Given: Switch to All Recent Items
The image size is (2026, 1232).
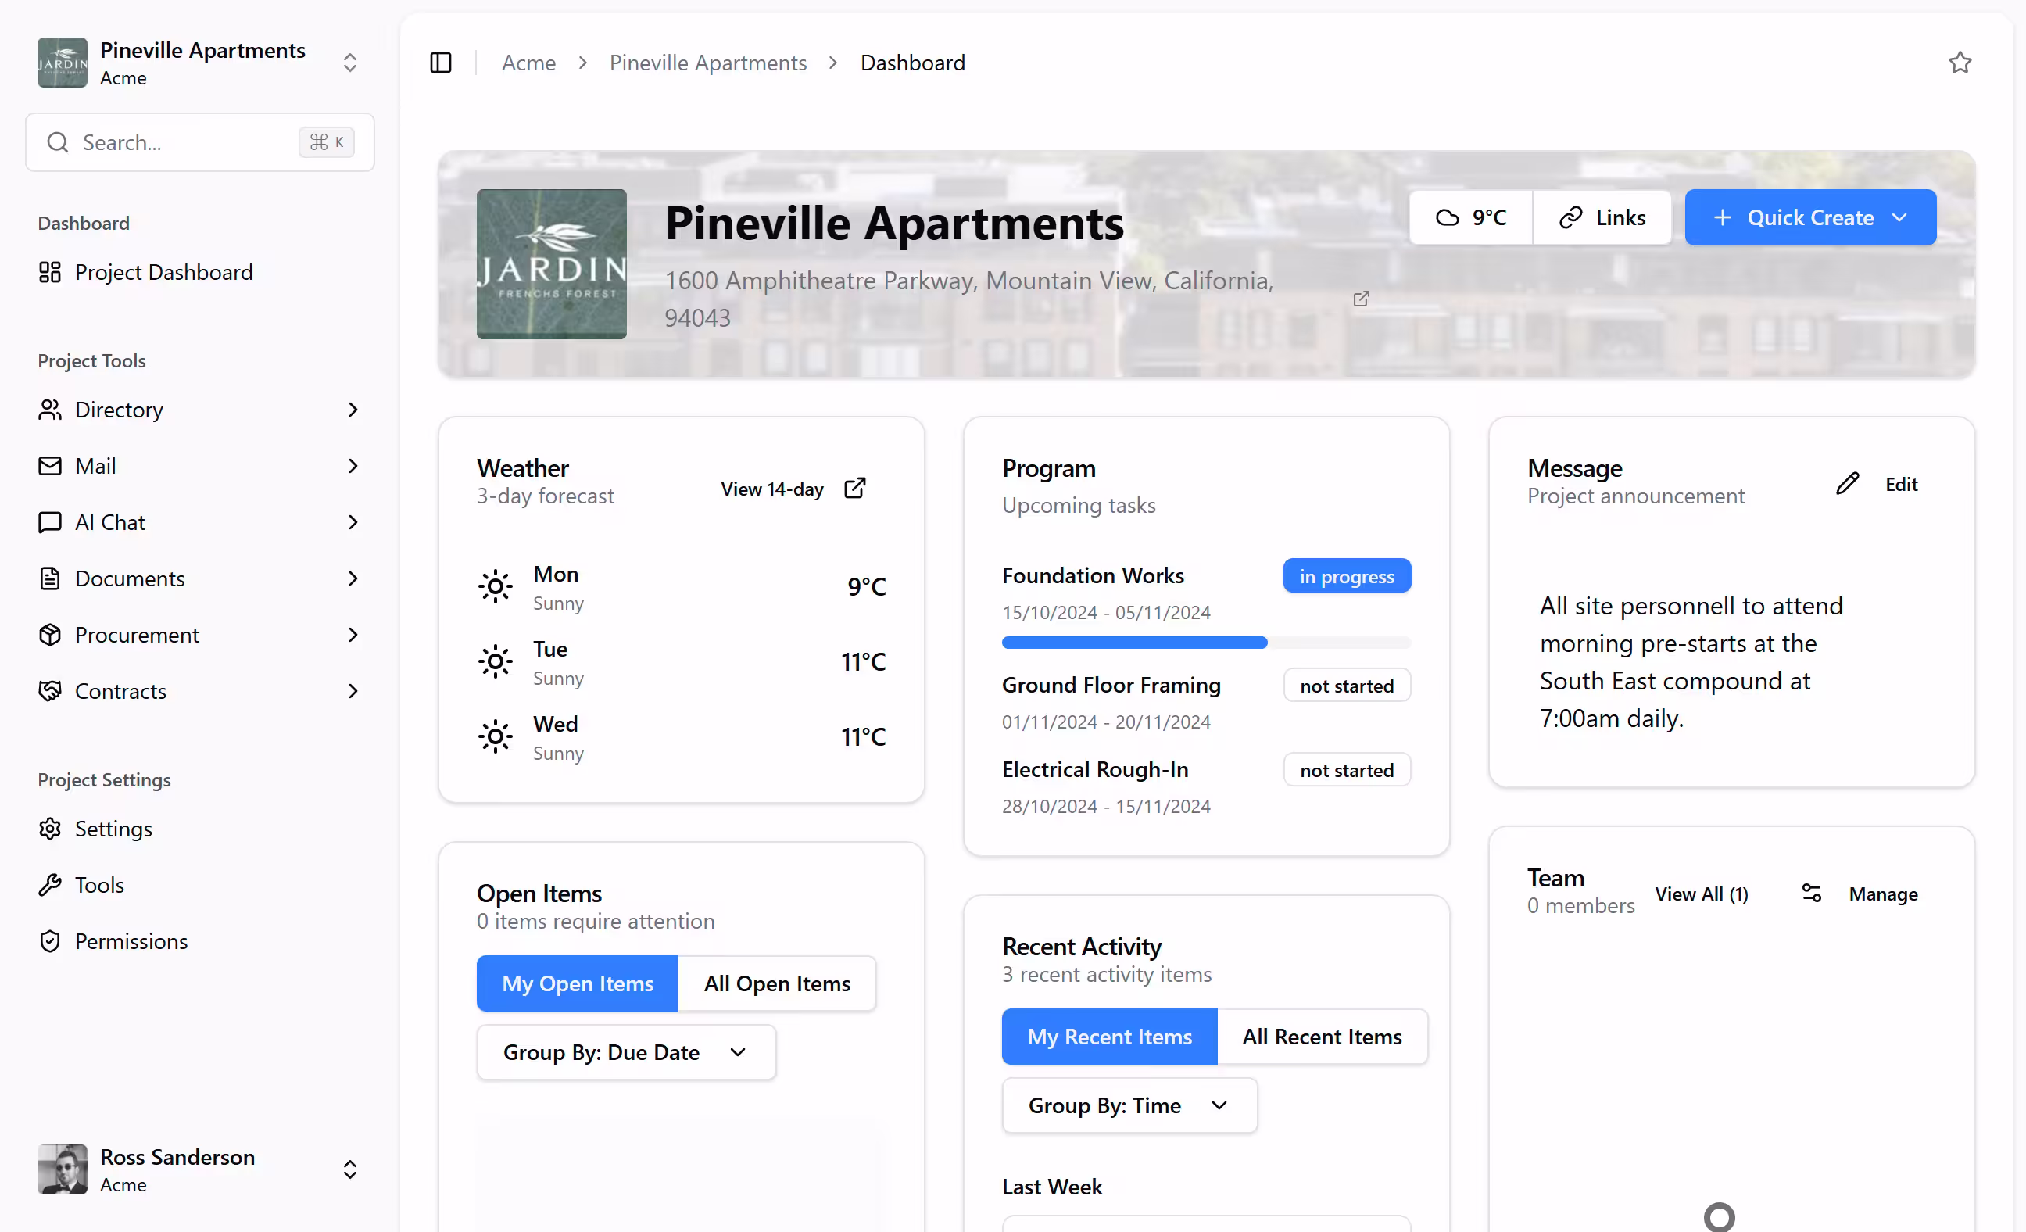Looking at the screenshot, I should click(1321, 1037).
